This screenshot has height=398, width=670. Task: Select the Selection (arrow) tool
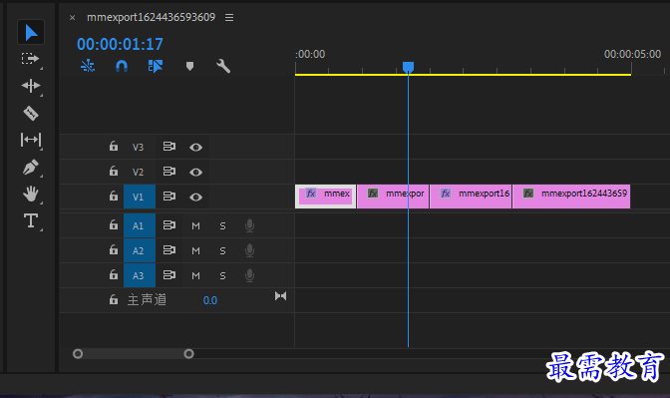(31, 32)
